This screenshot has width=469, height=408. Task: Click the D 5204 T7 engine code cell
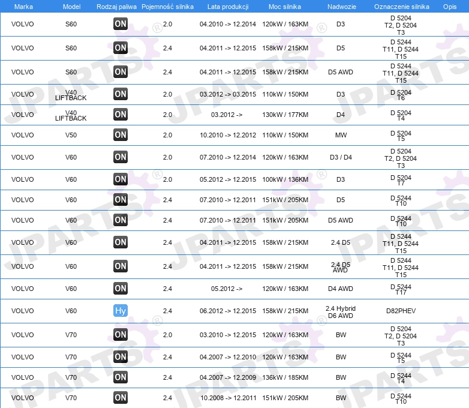(401, 180)
